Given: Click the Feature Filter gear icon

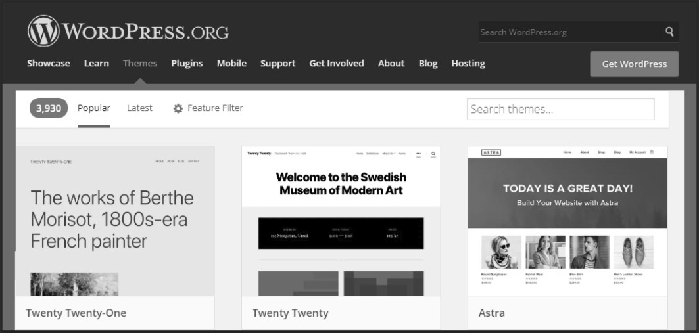Looking at the screenshot, I should tap(178, 108).
